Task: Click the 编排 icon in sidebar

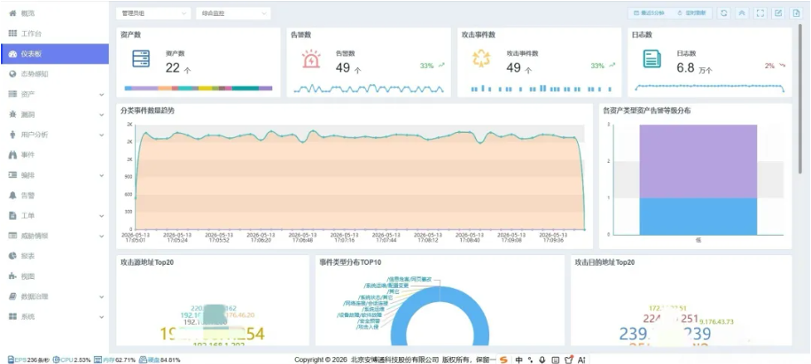Action: [13, 175]
